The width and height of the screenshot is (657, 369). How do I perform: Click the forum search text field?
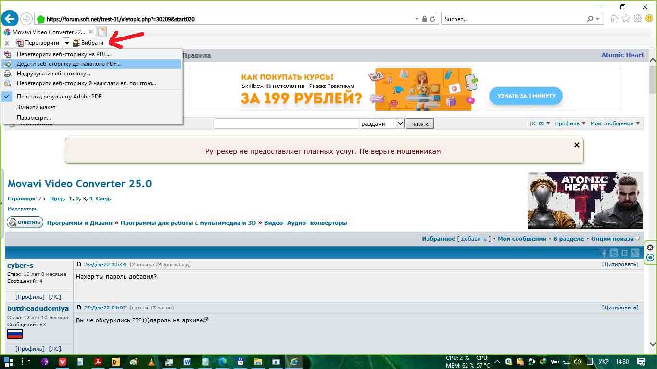[287, 123]
